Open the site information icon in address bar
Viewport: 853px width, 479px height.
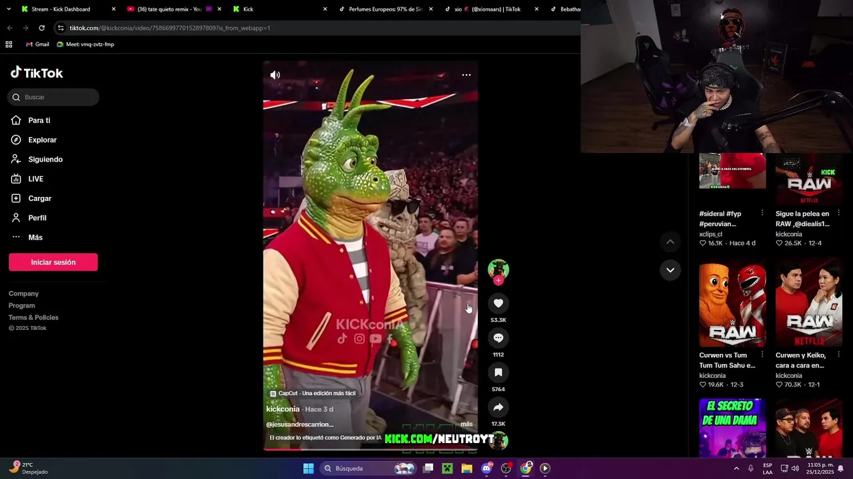(x=61, y=28)
